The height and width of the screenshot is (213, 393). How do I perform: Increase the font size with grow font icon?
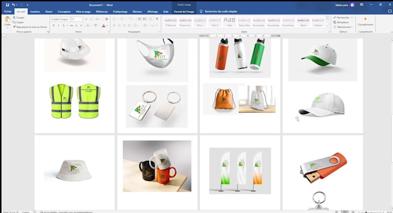[86, 19]
